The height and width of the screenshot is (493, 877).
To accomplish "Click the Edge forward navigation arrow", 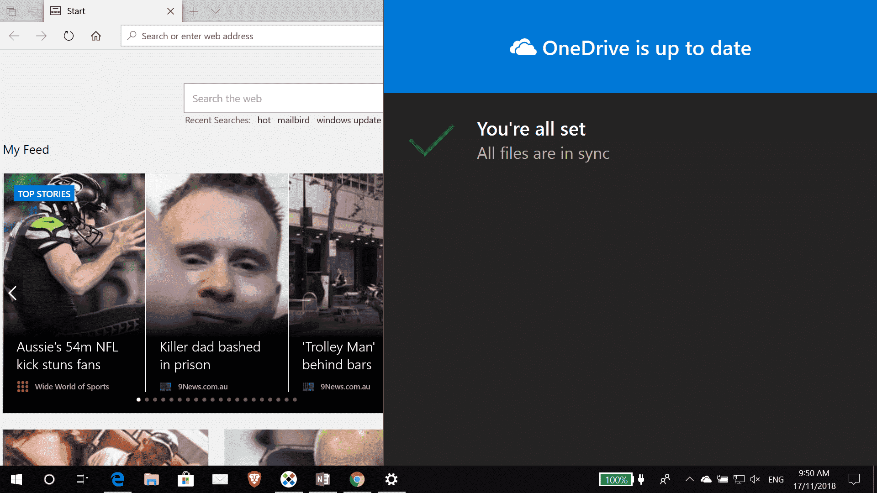I will (x=41, y=36).
